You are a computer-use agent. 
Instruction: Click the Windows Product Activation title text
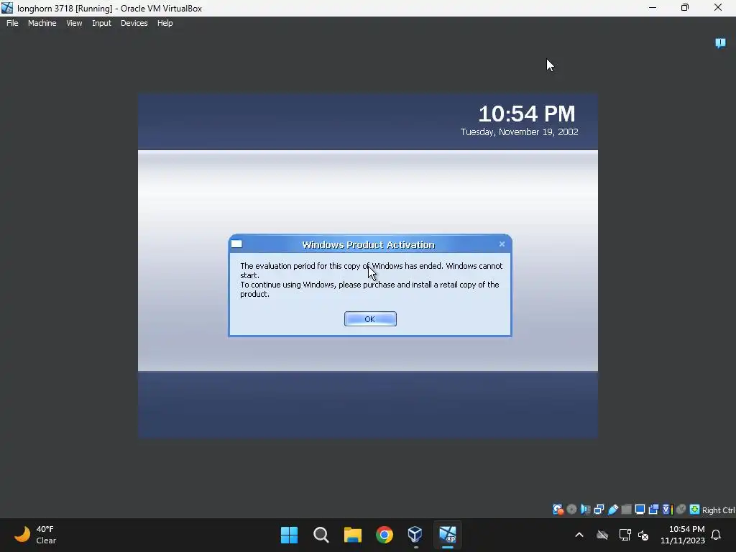(x=369, y=244)
